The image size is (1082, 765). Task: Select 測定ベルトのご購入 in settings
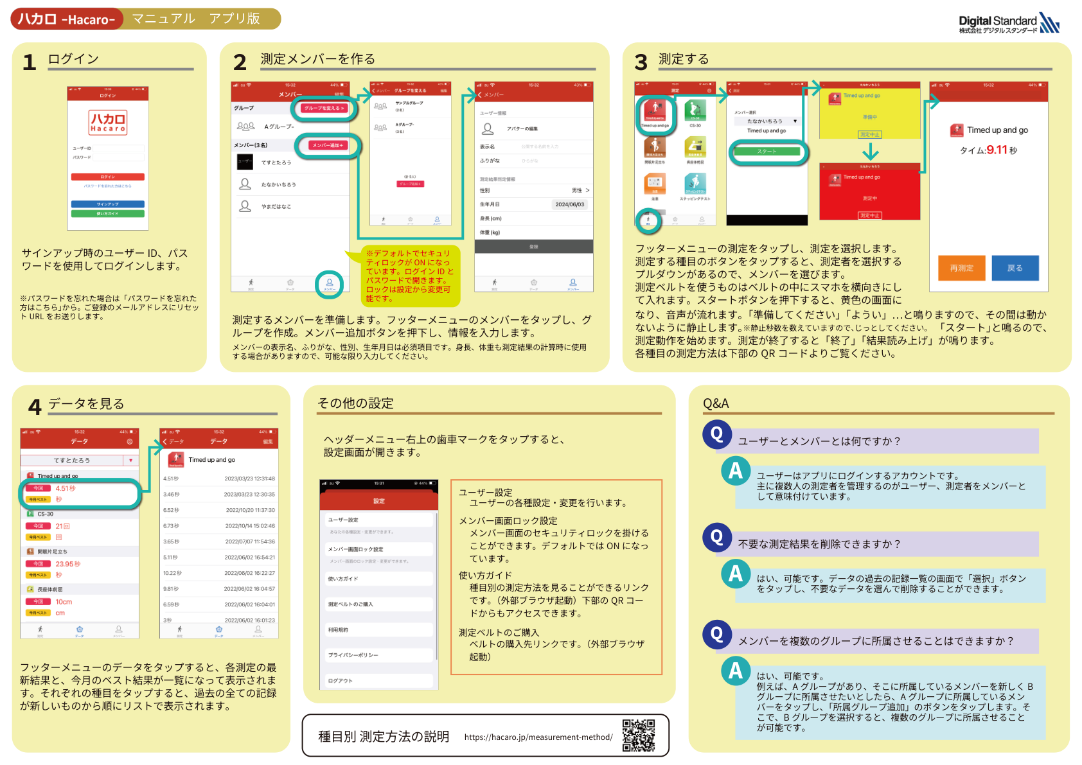[379, 604]
